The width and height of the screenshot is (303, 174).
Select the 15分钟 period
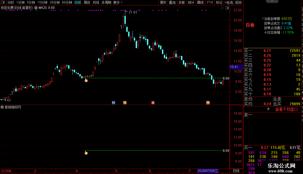coord(42,2)
